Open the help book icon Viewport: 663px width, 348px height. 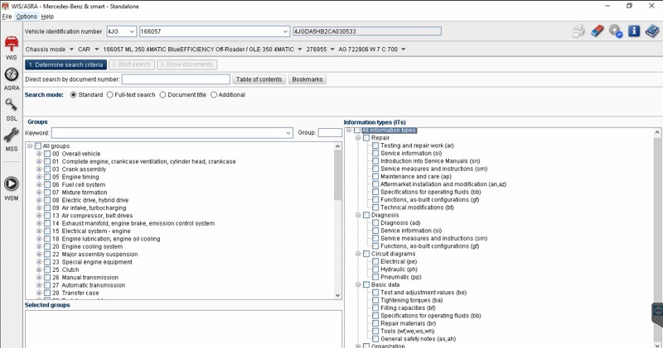click(x=652, y=31)
